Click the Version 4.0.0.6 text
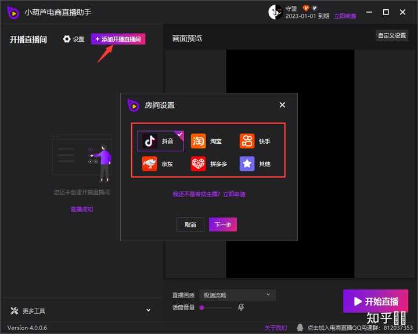The height and width of the screenshot is (334, 418). (x=27, y=328)
